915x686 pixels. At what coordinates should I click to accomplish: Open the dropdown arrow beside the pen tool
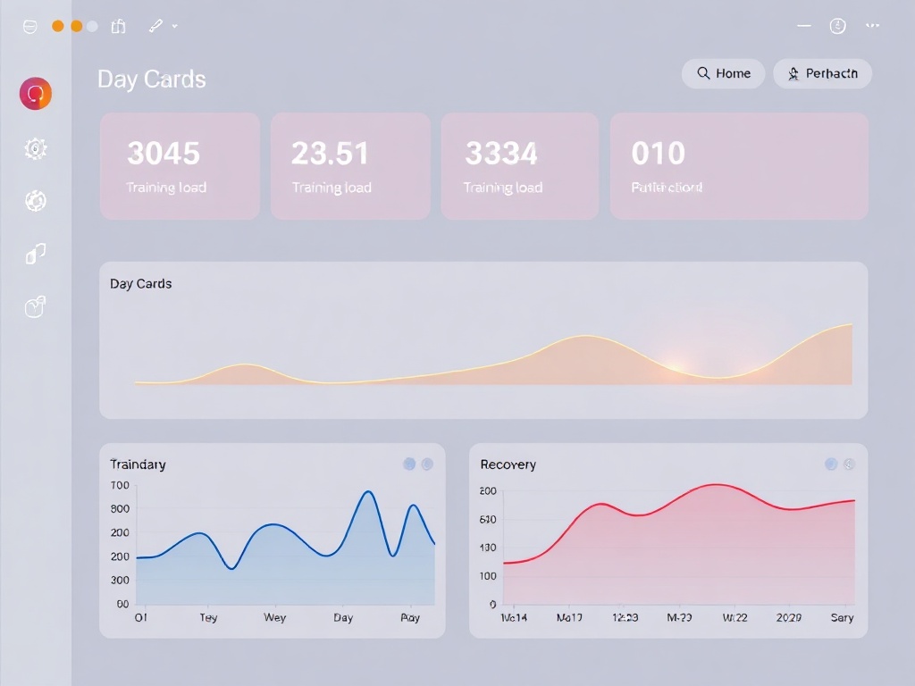174,26
